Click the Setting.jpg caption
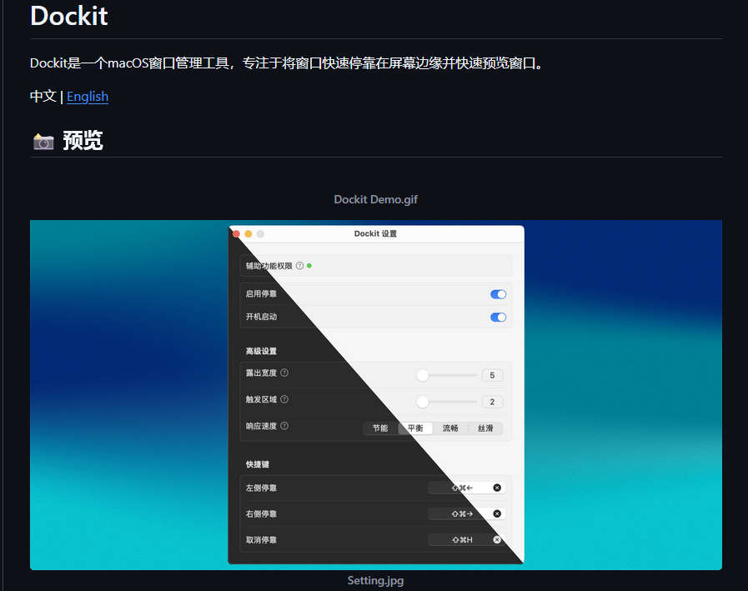This screenshot has width=748, height=591. coord(375,580)
